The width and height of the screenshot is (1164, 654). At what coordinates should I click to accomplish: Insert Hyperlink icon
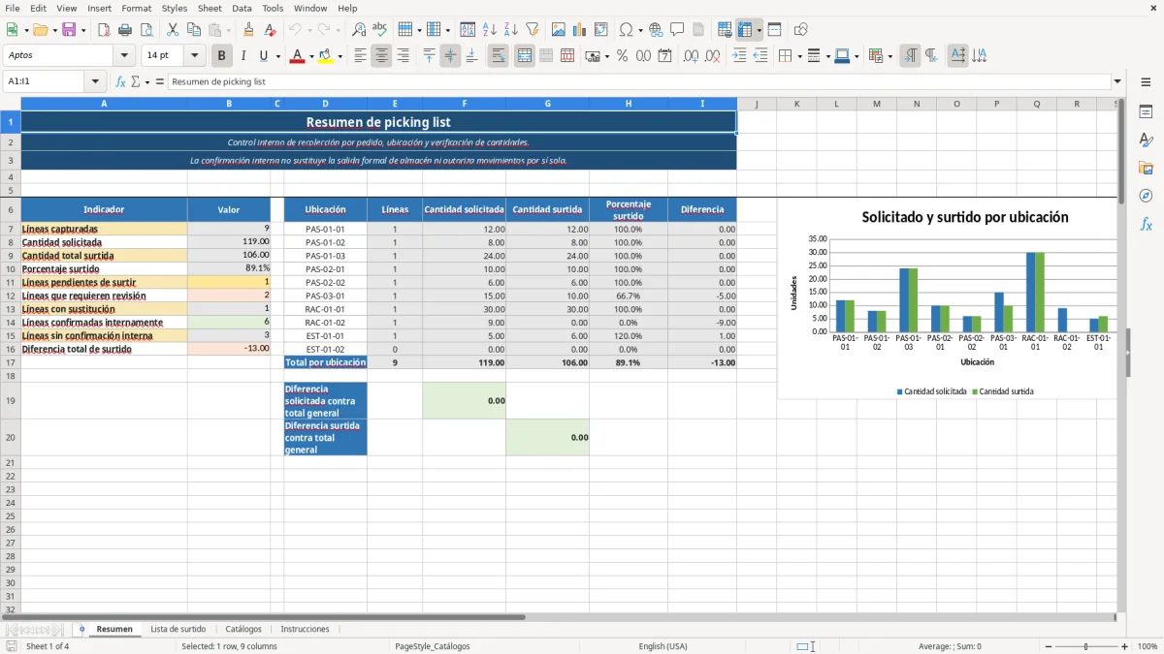(656, 30)
